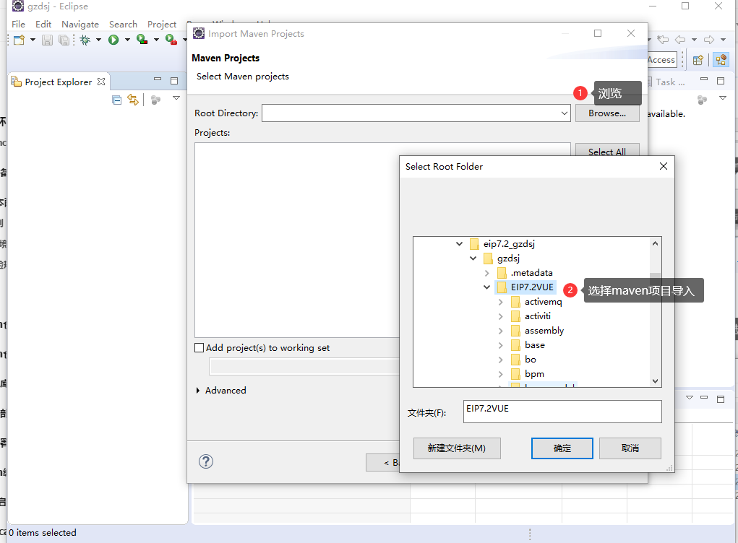Screen dimensions: 738x543
Task: Expand the .metadata folder node
Action: coord(486,273)
